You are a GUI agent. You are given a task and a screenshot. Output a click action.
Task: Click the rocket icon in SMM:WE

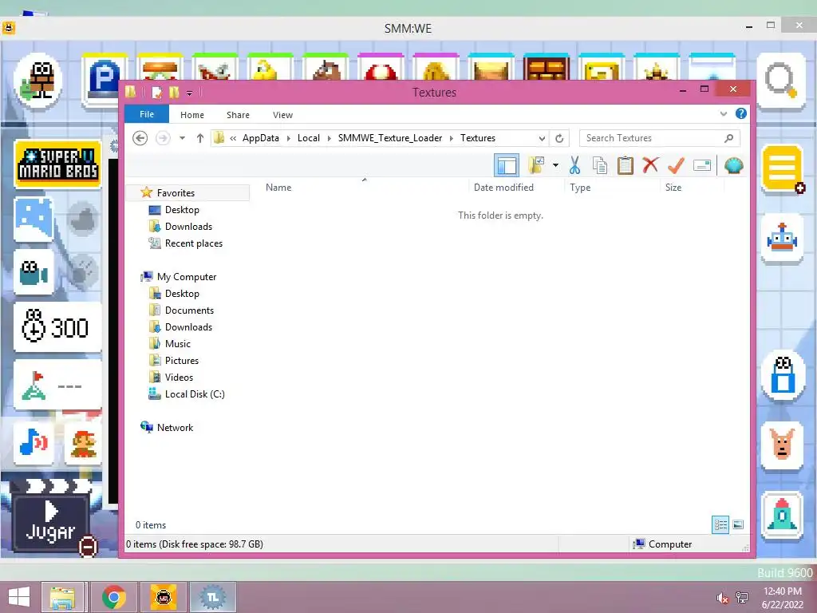pos(782,516)
